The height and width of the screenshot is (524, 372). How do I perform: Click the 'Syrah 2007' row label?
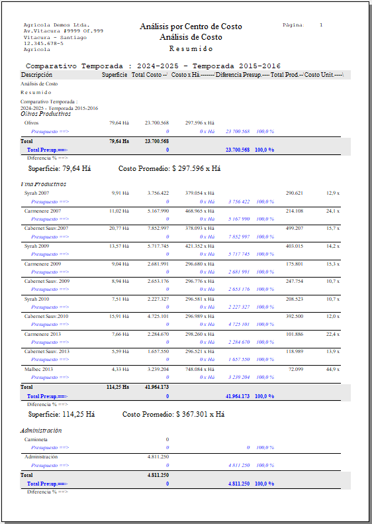coord(36,193)
